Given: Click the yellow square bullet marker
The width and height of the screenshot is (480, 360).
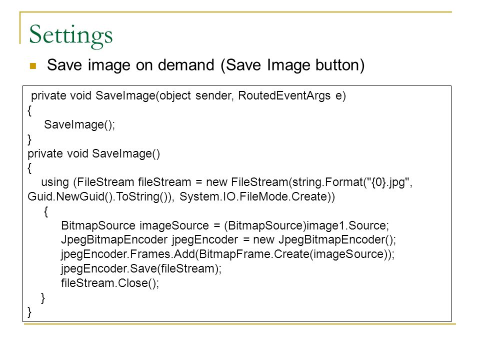Looking at the screenshot, I should click(33, 66).
